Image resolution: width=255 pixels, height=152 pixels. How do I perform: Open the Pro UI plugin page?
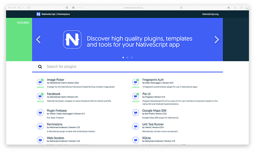(x=146, y=94)
